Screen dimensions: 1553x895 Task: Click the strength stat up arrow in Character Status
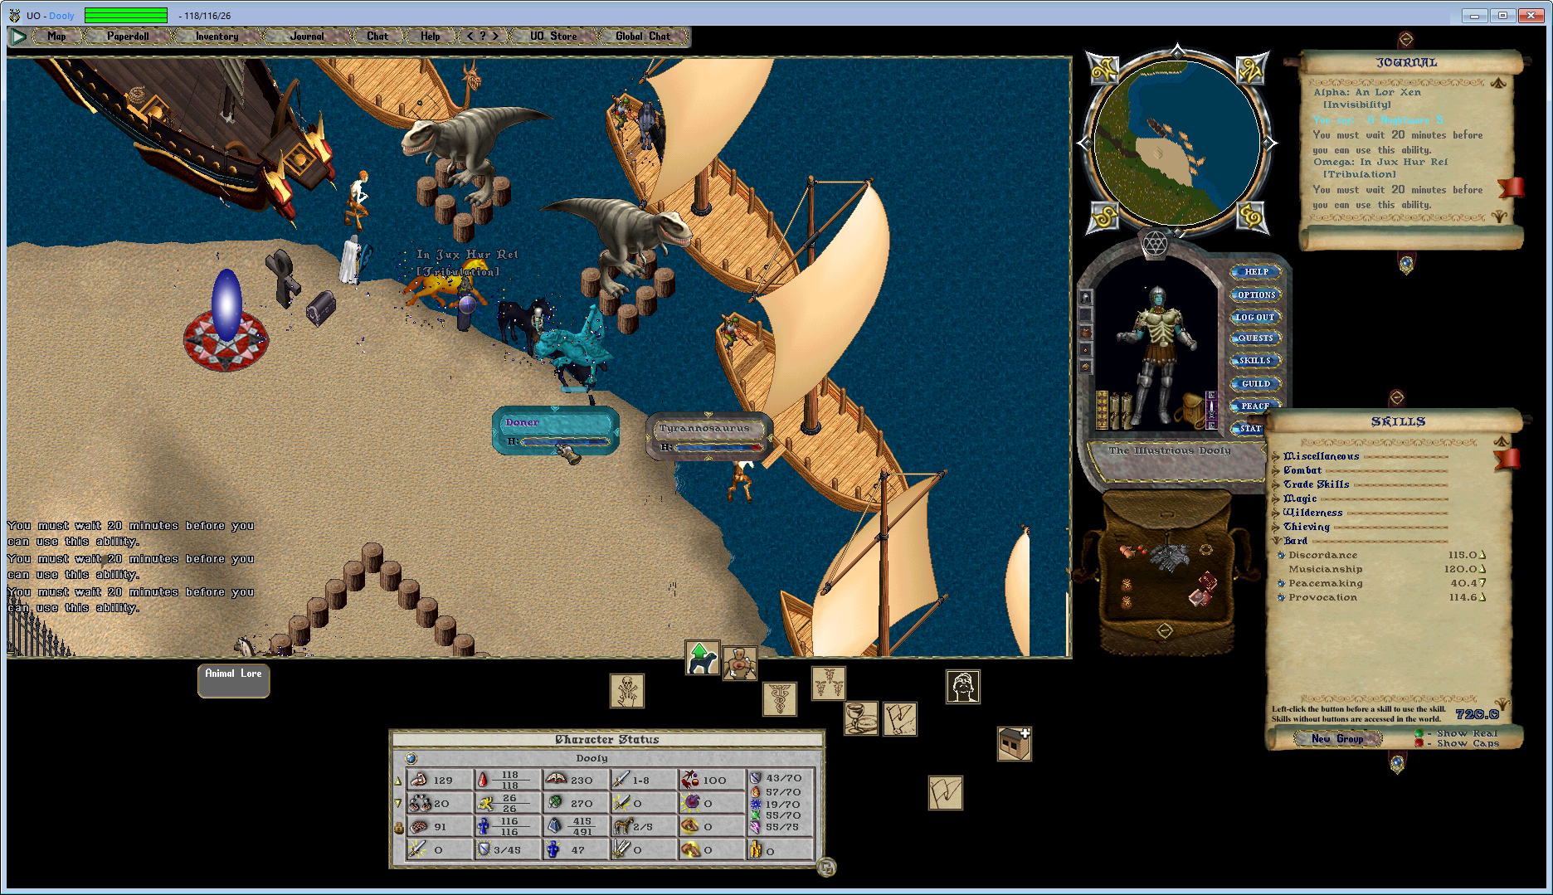(x=398, y=781)
